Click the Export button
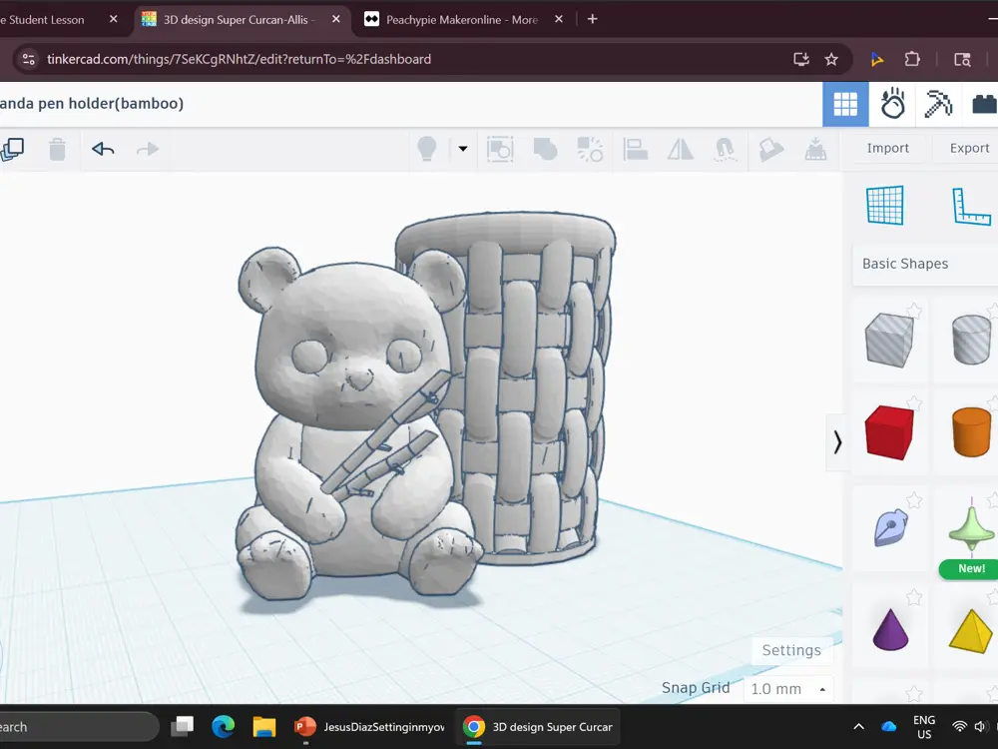 (967, 148)
